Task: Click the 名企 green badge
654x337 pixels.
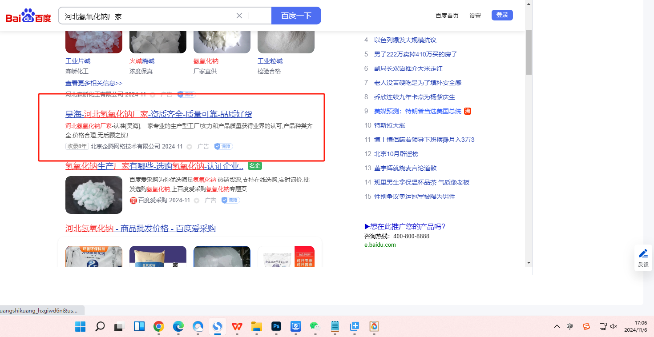Action: point(255,166)
